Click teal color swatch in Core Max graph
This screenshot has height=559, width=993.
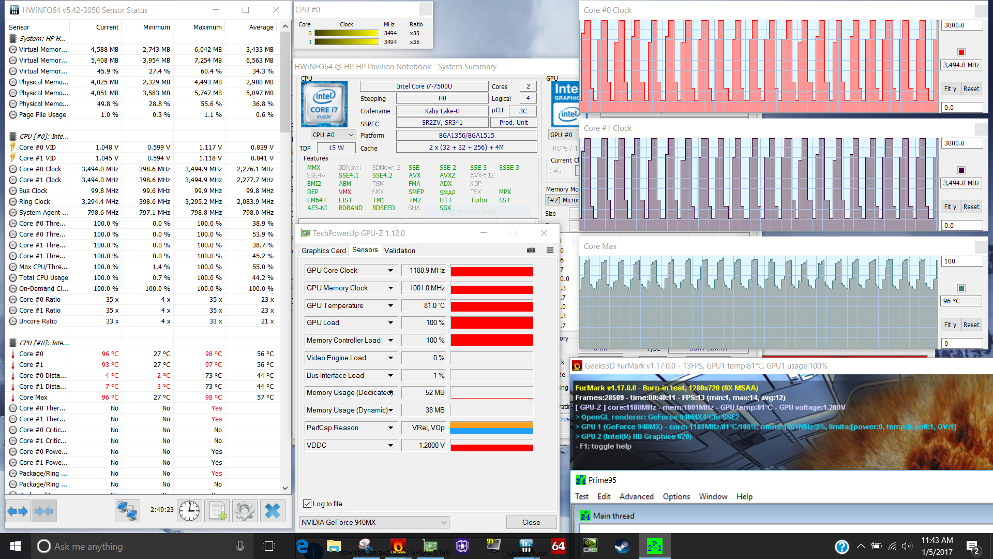(x=961, y=288)
